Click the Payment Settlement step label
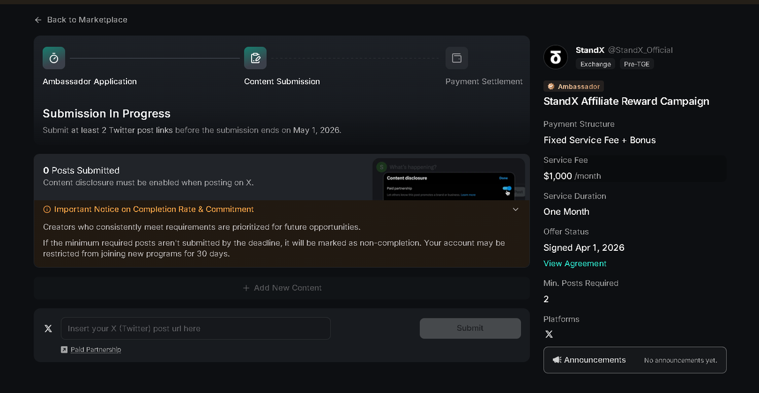Screen dimensions: 759x393 pyautogui.click(x=484, y=82)
